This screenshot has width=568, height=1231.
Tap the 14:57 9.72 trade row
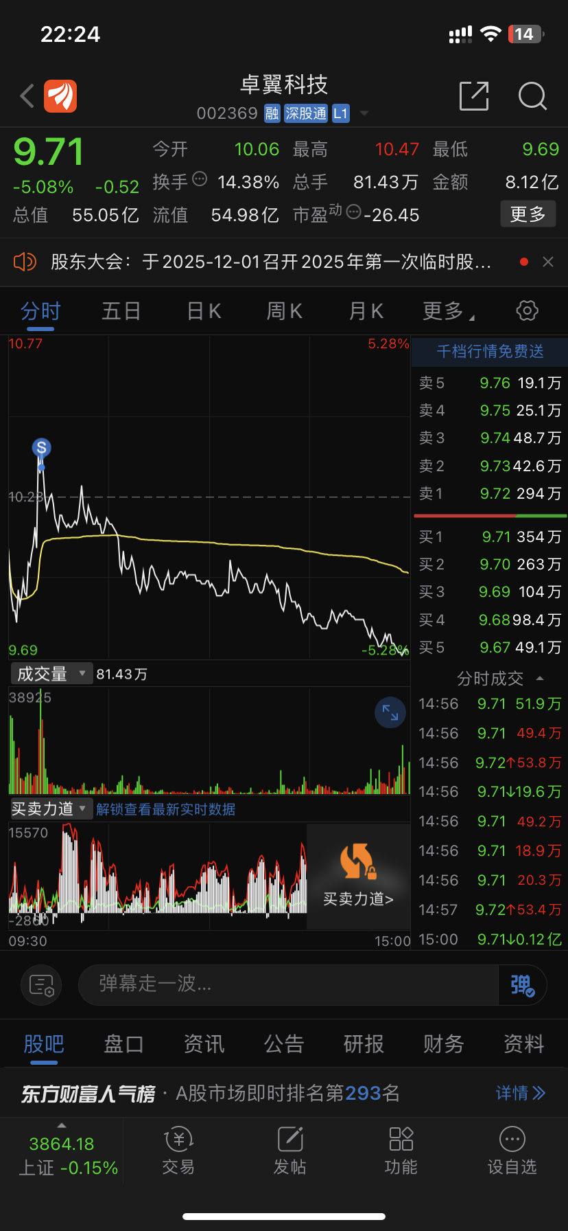[x=490, y=910]
